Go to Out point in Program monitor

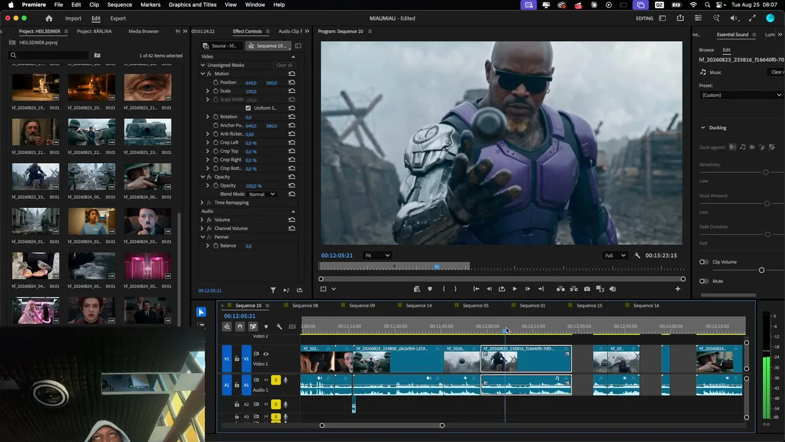(x=541, y=289)
